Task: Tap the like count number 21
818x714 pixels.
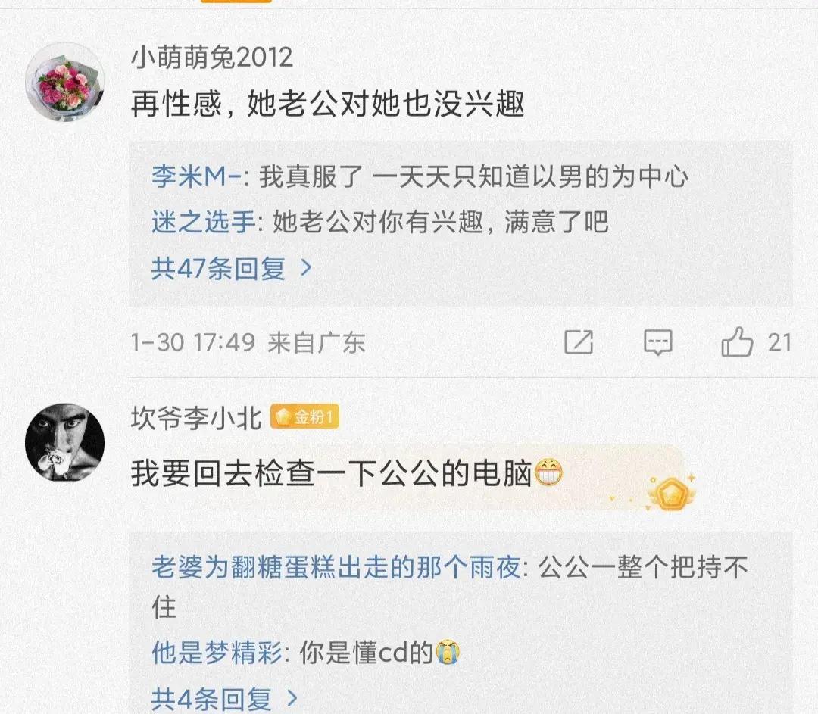Action: [x=779, y=343]
